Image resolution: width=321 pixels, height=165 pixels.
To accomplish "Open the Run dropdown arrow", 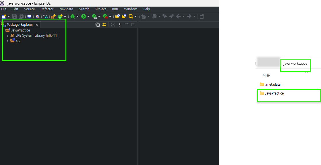I will [x=88, y=17].
